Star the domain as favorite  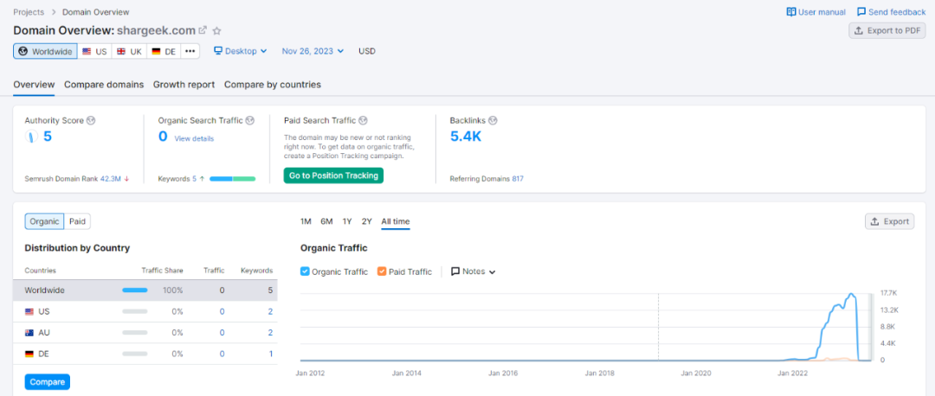pos(217,30)
